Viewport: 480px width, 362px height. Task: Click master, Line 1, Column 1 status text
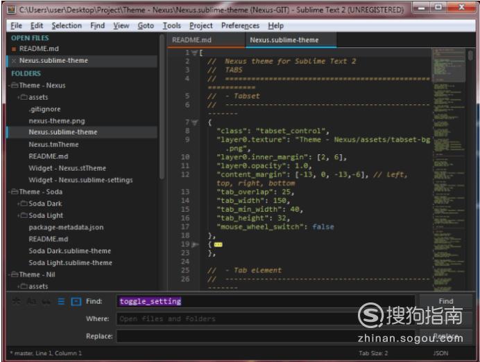(46, 353)
